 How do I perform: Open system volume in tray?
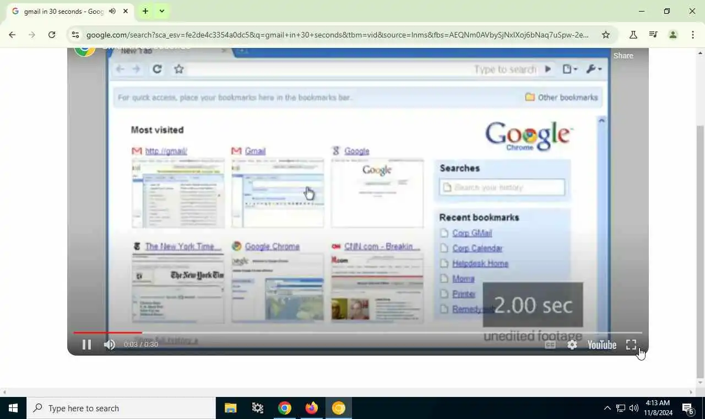coord(634,408)
